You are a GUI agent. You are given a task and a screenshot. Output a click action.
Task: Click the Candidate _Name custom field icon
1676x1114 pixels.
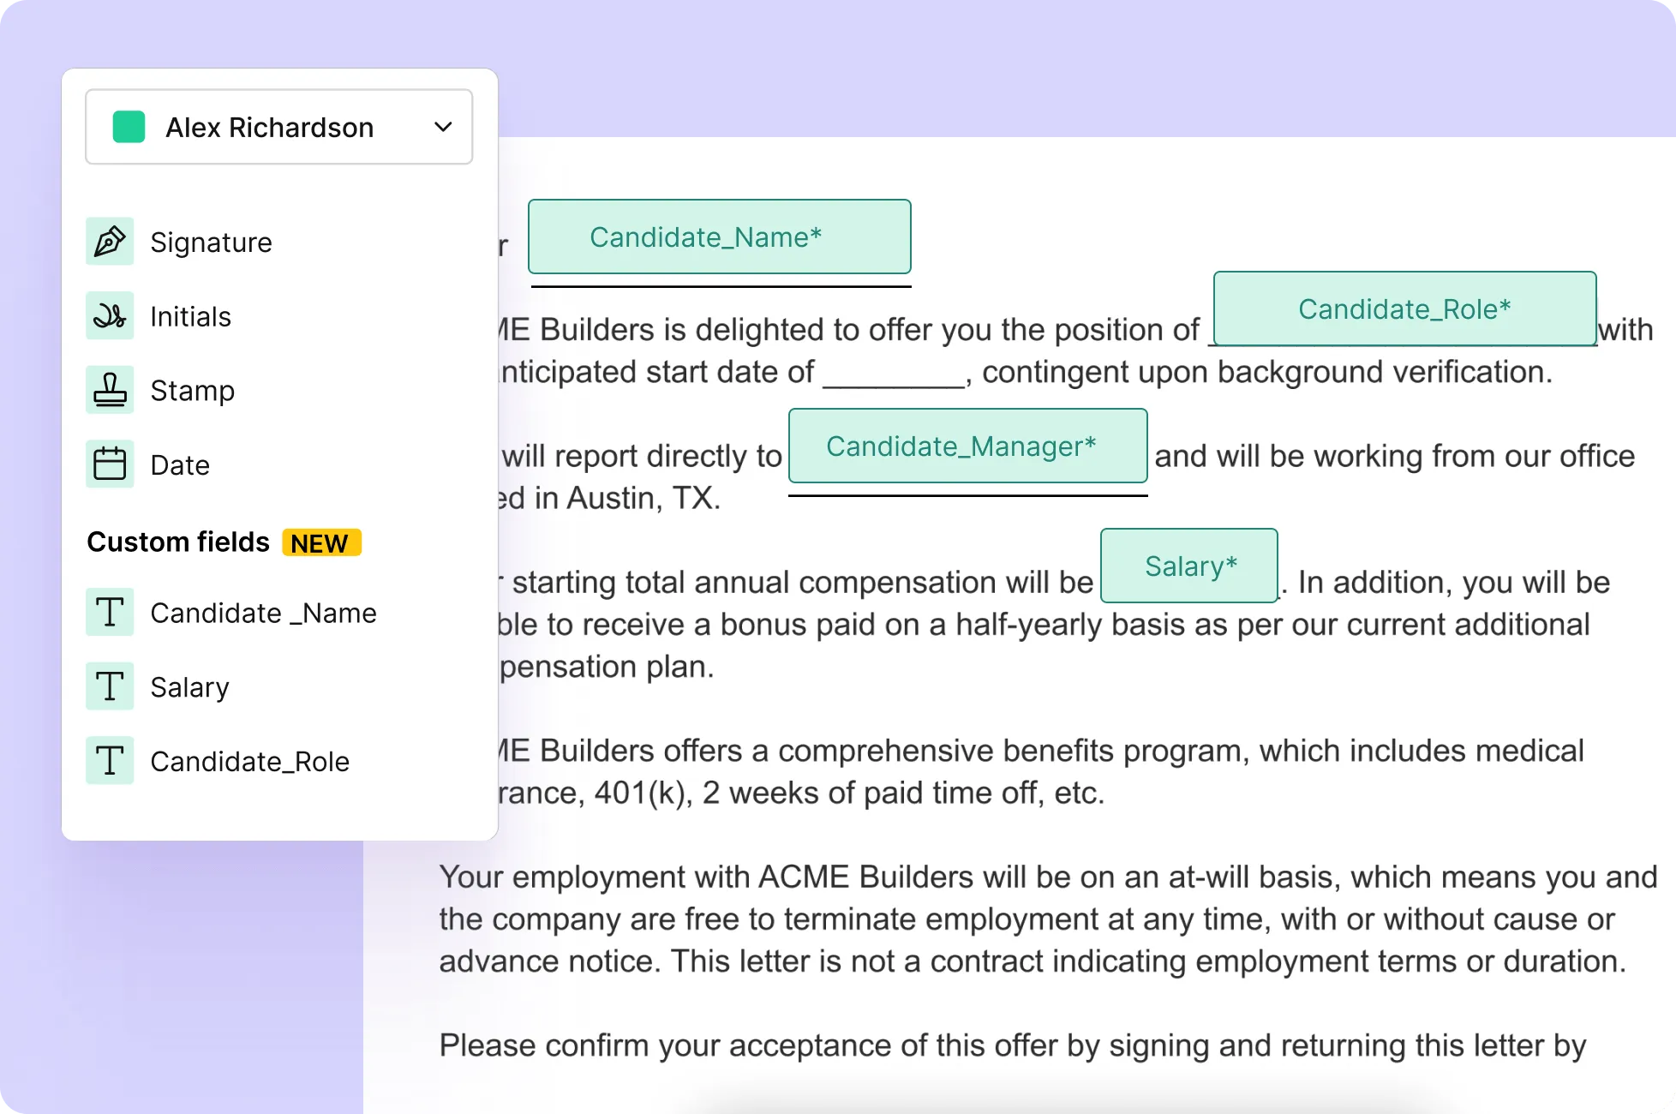coord(110,612)
